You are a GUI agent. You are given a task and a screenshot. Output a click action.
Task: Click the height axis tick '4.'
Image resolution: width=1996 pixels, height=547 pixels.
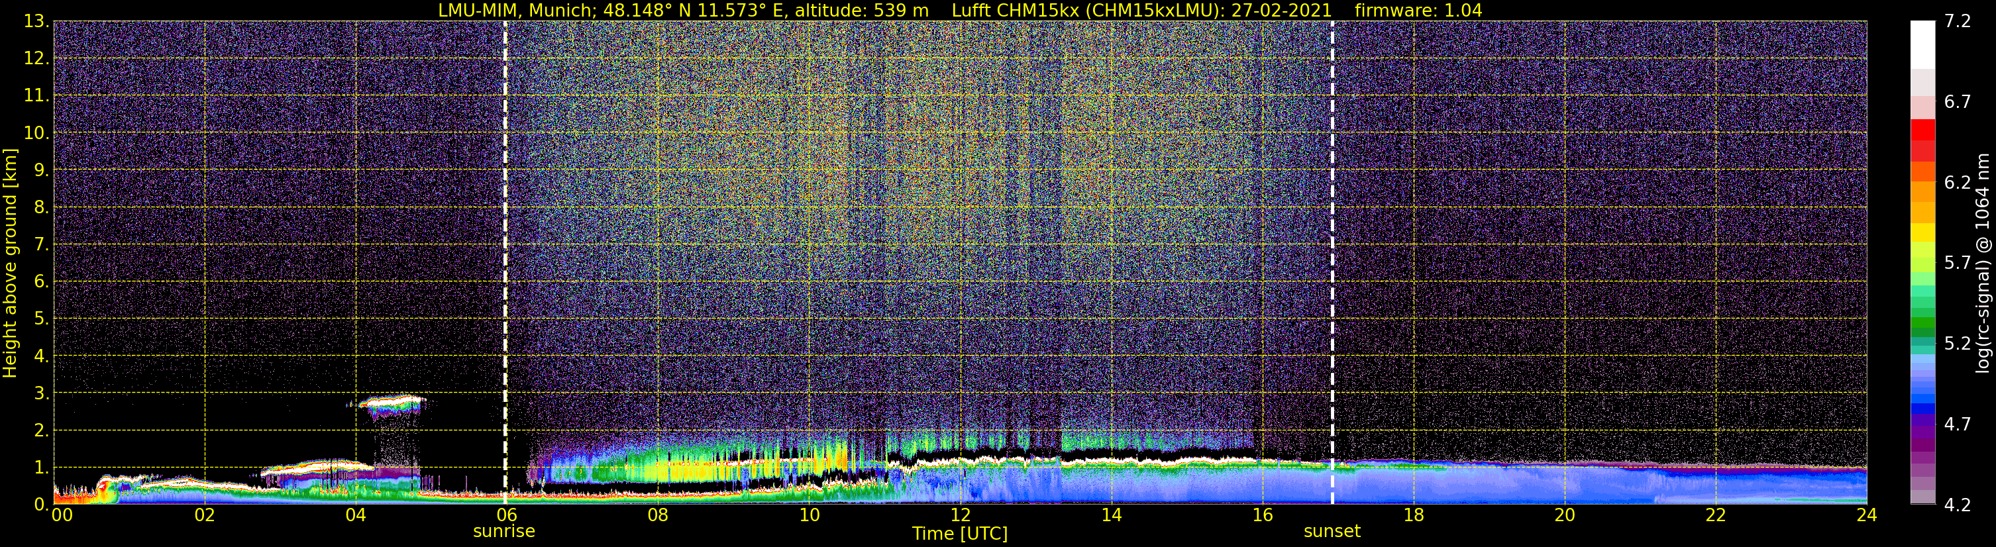(42, 356)
